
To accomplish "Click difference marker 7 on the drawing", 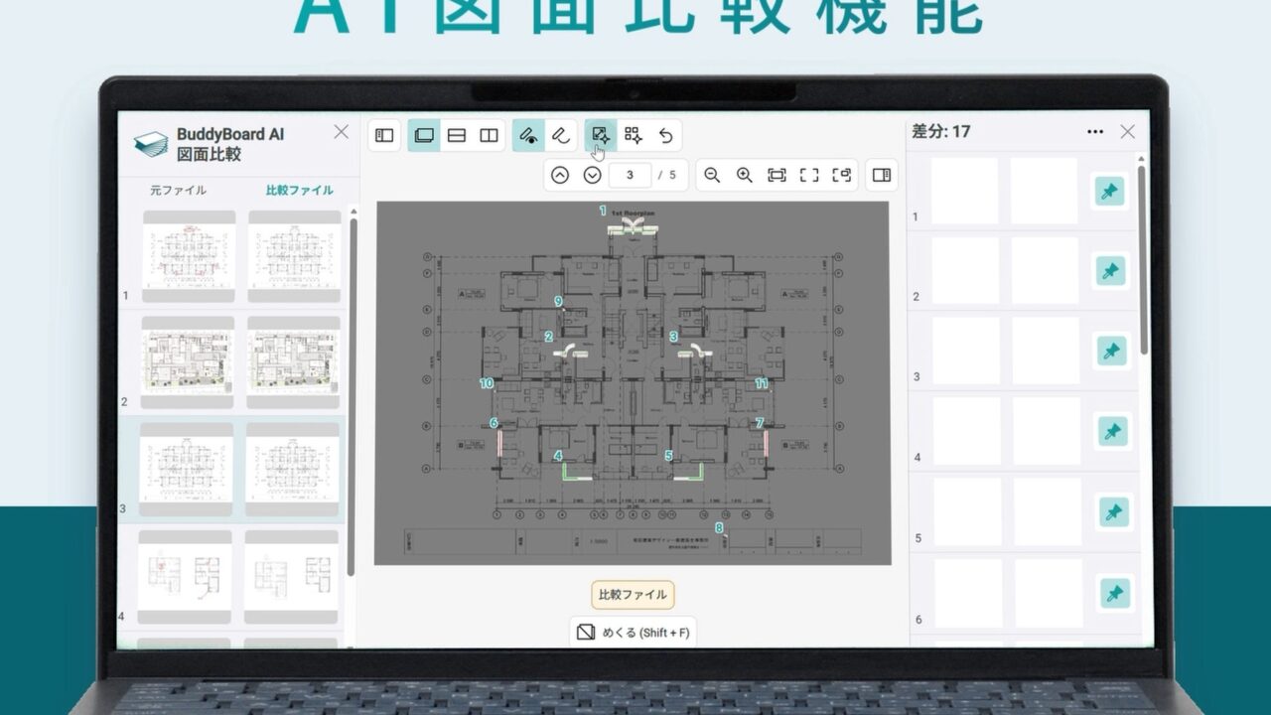I will click(760, 423).
